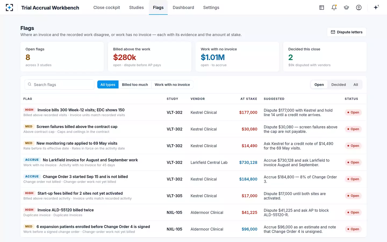Viewport: 387px width, 242px height.
Task: Go to the Close cockpit tab
Action: [x=107, y=8]
